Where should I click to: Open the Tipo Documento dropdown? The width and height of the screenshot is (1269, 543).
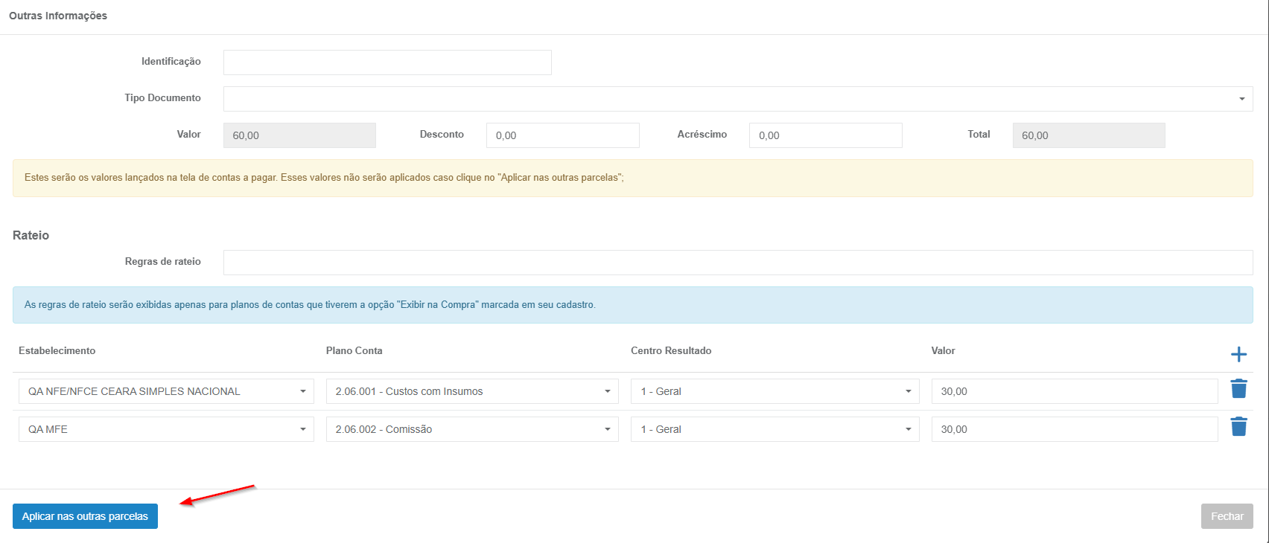pos(737,99)
